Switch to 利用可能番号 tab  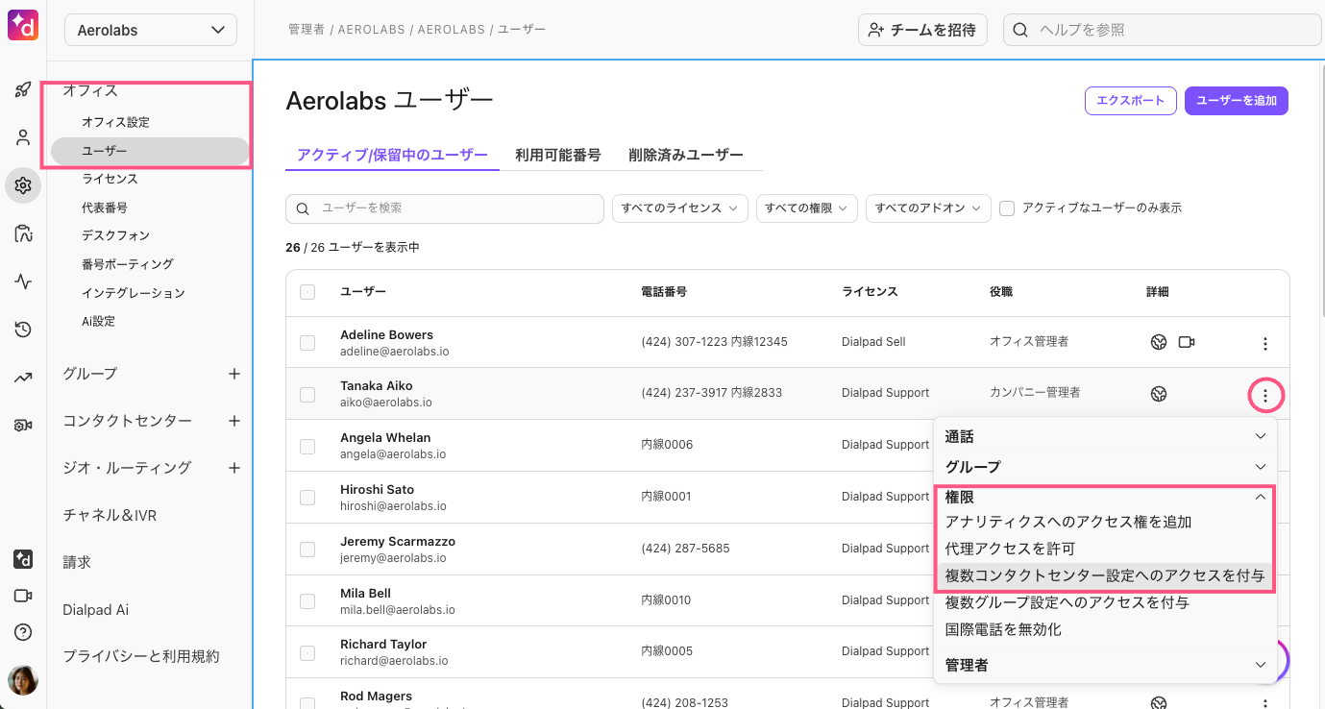pos(558,155)
